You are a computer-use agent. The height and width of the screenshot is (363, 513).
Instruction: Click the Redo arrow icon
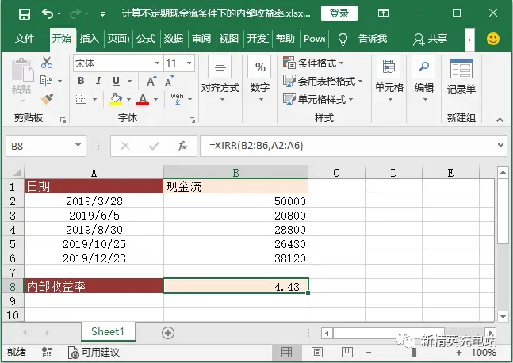click(x=75, y=13)
